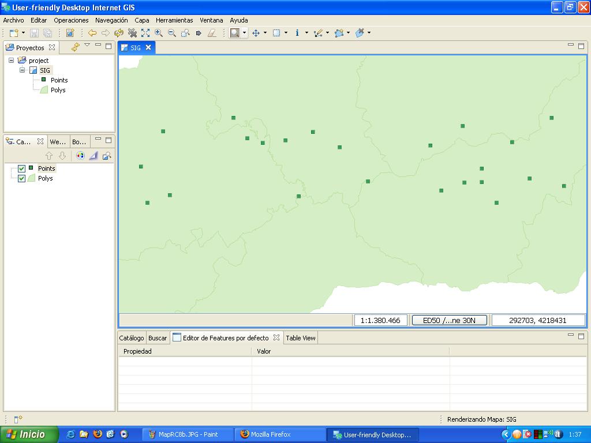The image size is (591, 443).
Task: Click link-with-editor icon in Proyectos panel
Action: (75, 47)
